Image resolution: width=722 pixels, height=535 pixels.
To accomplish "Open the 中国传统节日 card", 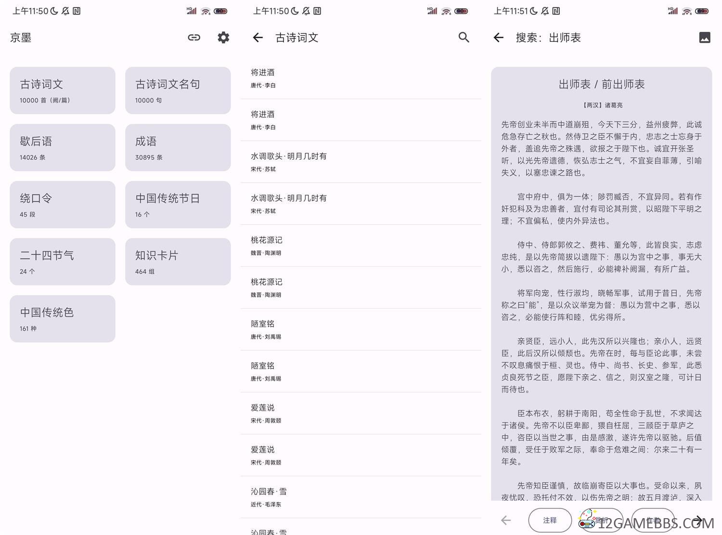I will pyautogui.click(x=178, y=205).
